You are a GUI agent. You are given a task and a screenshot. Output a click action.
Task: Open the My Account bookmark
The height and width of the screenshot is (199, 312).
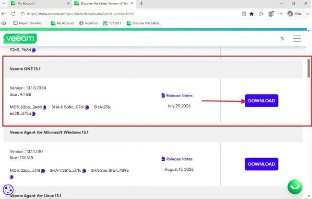[x=62, y=23]
